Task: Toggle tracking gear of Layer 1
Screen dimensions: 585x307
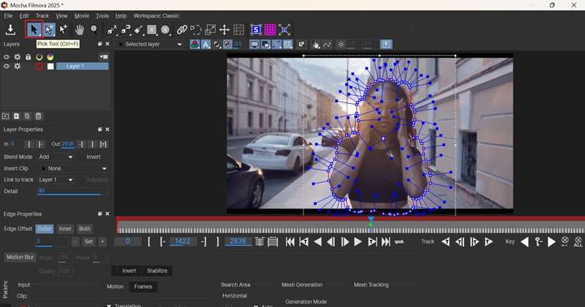Action: pyautogui.click(x=17, y=66)
